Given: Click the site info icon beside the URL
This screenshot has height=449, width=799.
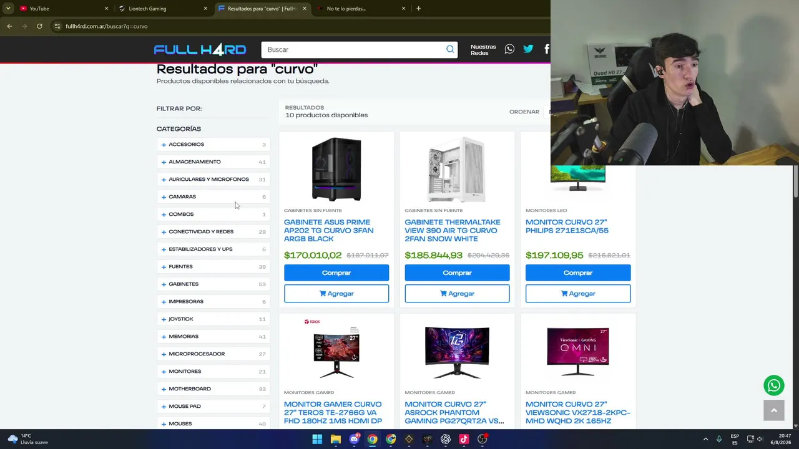Looking at the screenshot, I should point(57,26).
